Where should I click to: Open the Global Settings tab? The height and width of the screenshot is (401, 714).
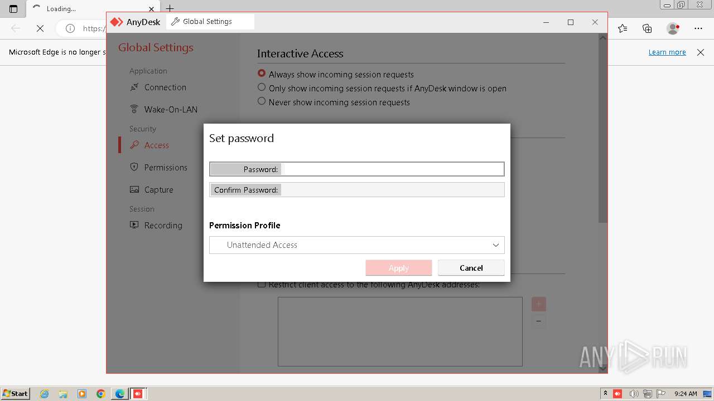click(210, 22)
